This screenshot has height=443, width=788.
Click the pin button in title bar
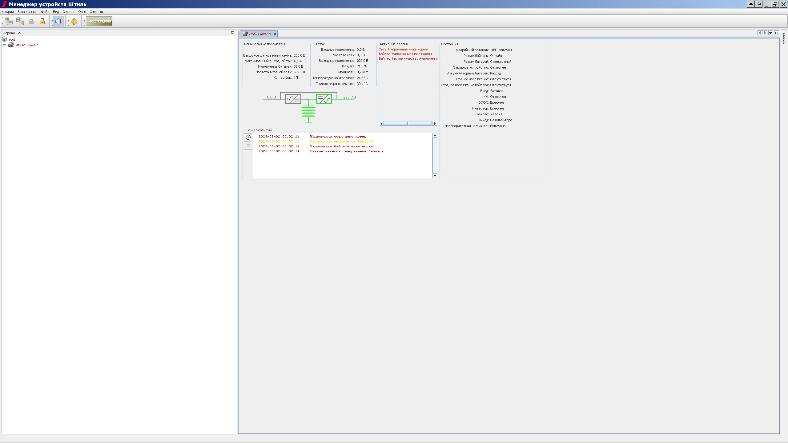pos(758,4)
